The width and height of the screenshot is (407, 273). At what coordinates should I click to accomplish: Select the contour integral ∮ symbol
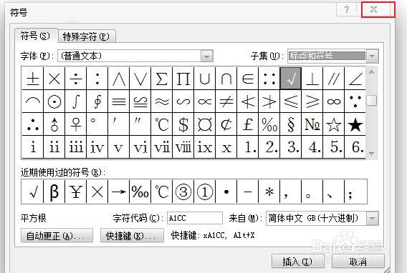pos(97,101)
